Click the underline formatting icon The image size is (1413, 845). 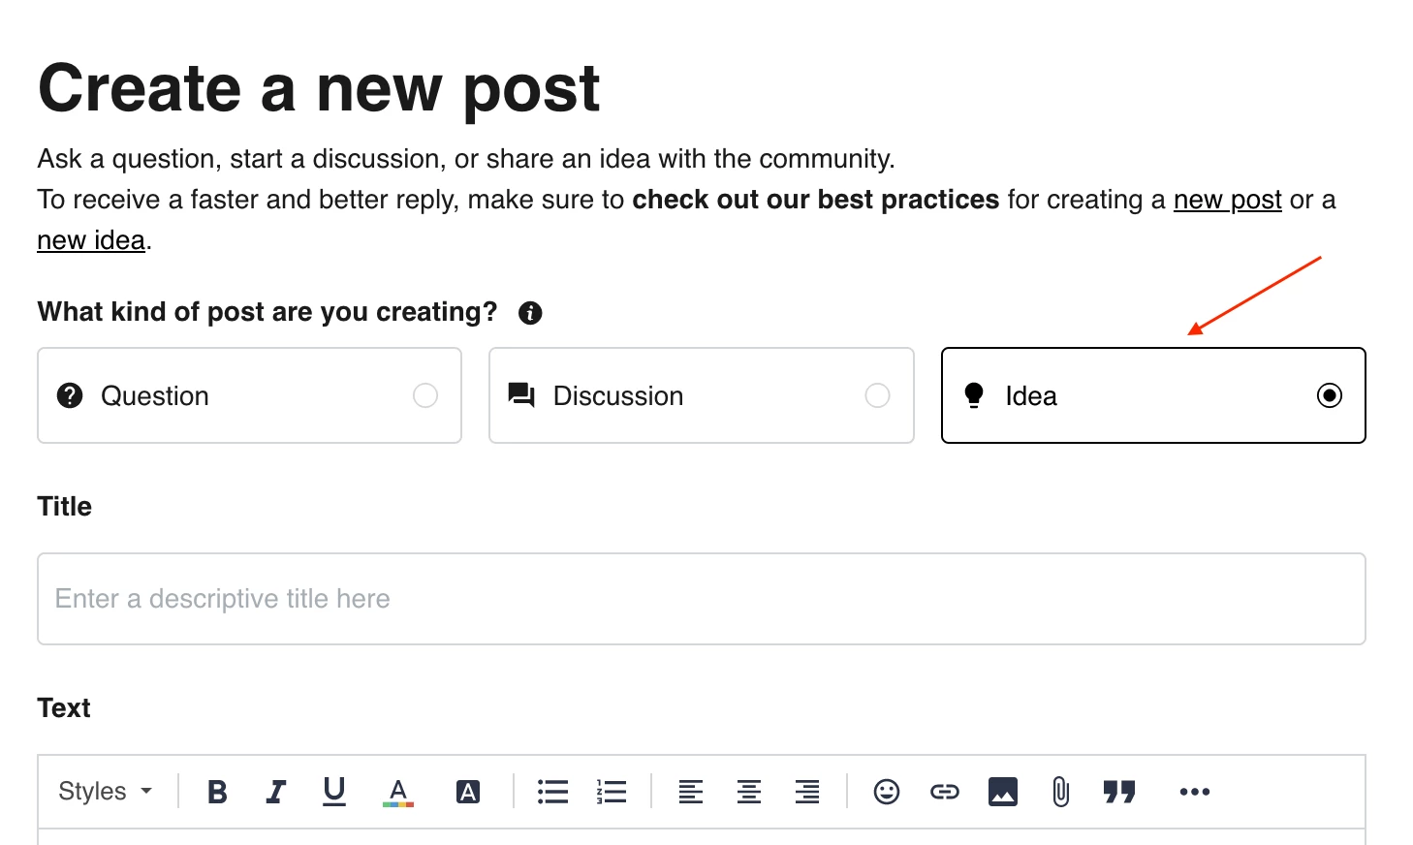pyautogui.click(x=334, y=792)
